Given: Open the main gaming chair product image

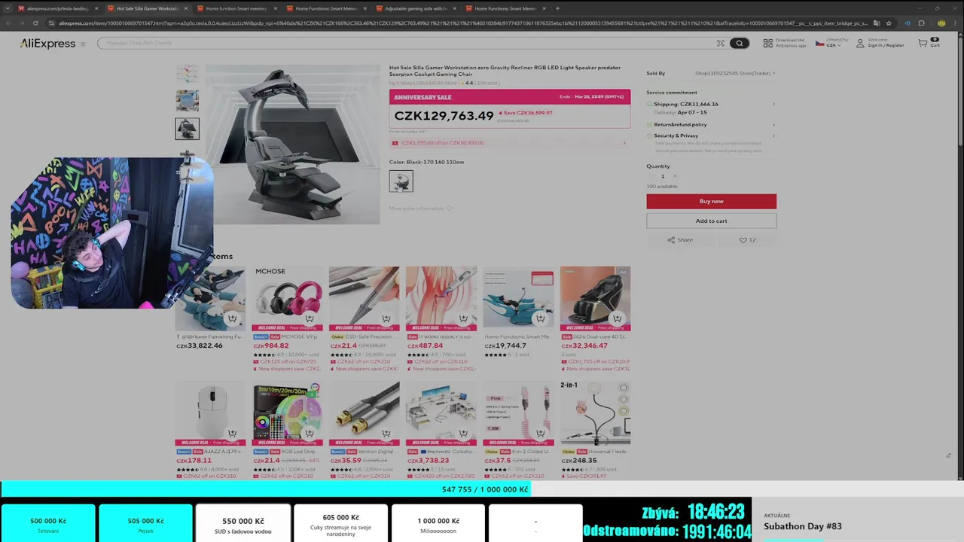Looking at the screenshot, I should coord(293,144).
